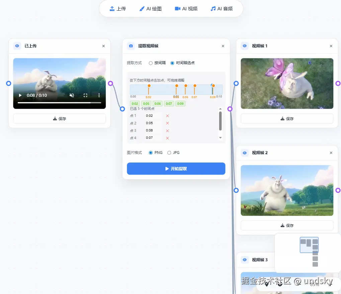Click the AI 音频 music note icon
This screenshot has height=294, width=341.
tap(213, 9)
